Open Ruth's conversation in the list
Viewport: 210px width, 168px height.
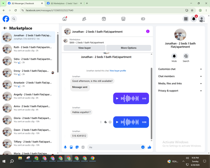point(28,49)
